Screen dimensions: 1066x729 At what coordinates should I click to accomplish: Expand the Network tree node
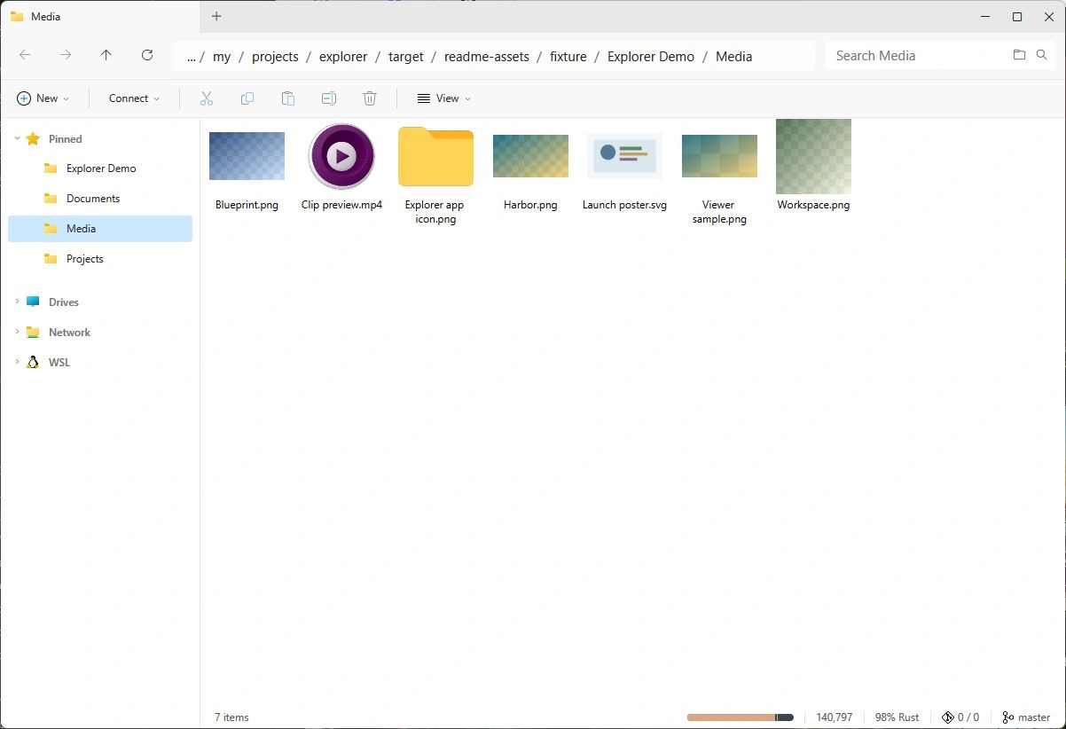point(17,332)
